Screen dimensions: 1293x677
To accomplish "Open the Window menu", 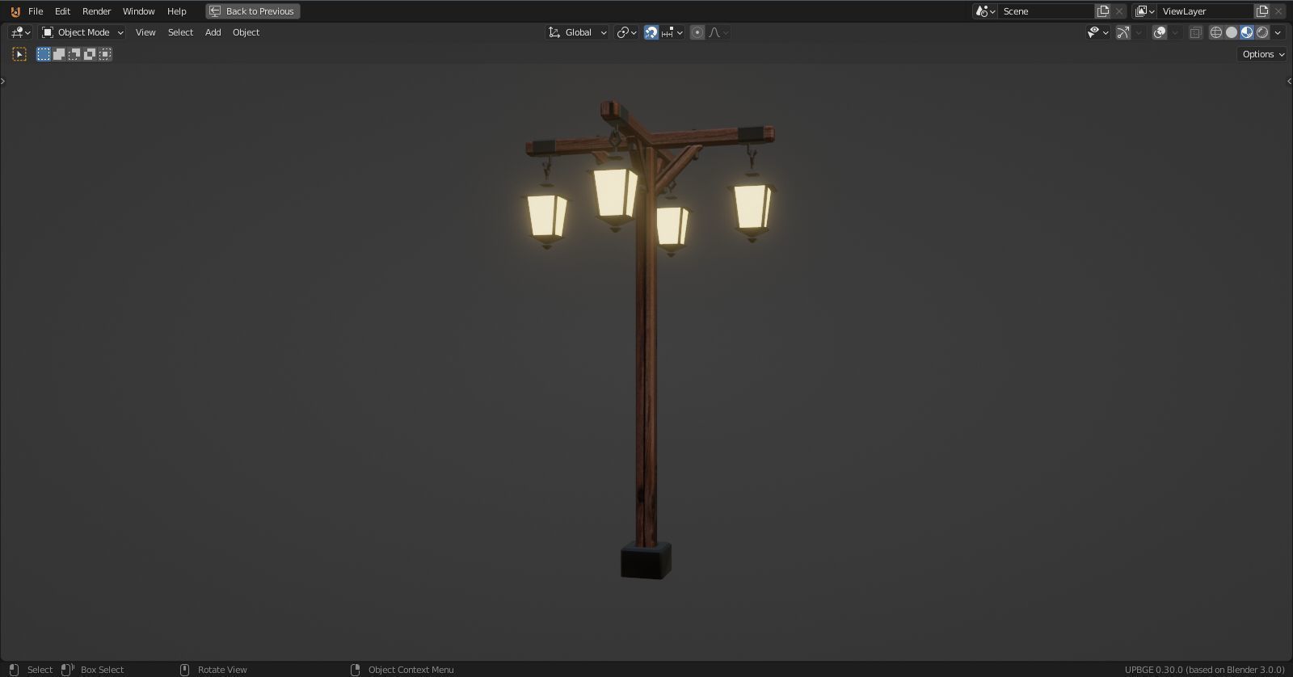I will click(138, 11).
